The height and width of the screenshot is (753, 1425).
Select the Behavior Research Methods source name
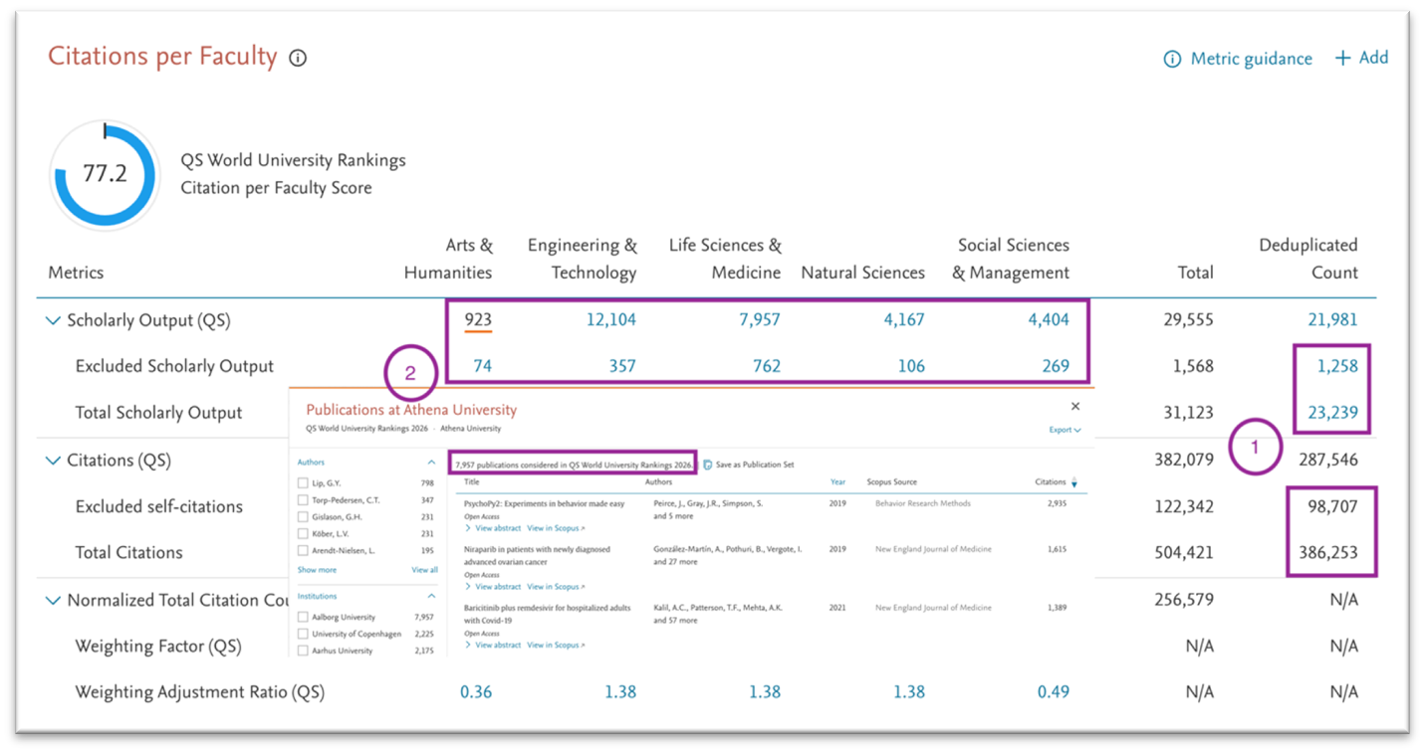click(922, 503)
